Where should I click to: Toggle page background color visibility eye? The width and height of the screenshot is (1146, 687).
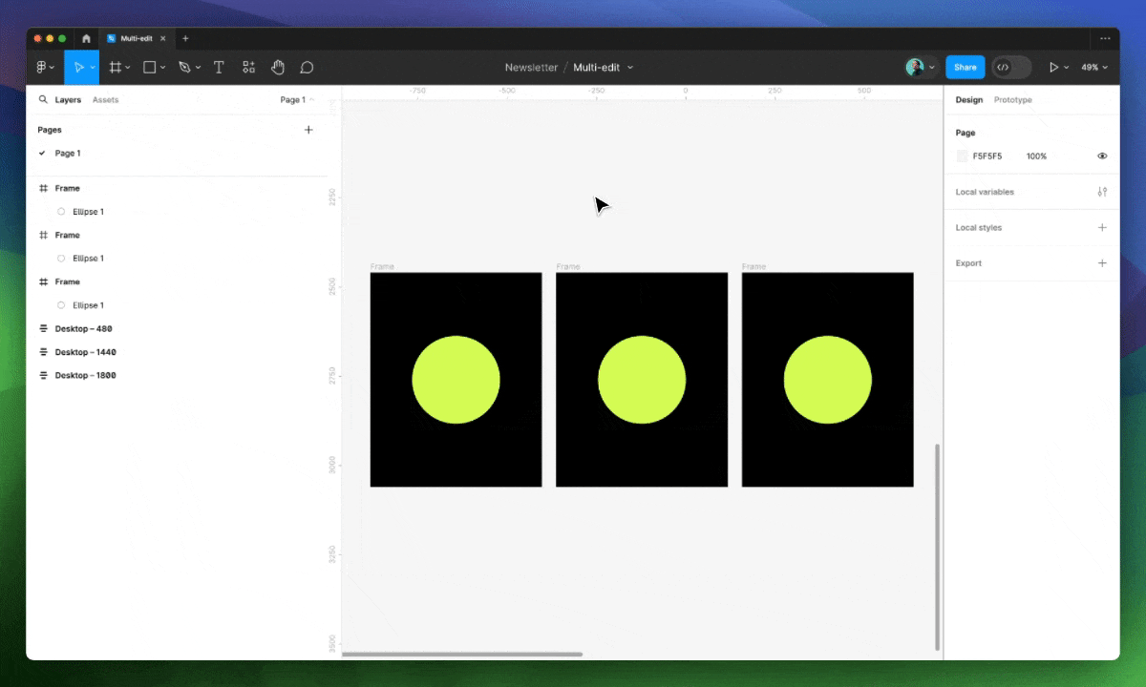point(1102,156)
